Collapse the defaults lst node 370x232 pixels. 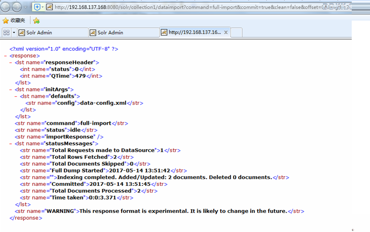click(x=16, y=96)
